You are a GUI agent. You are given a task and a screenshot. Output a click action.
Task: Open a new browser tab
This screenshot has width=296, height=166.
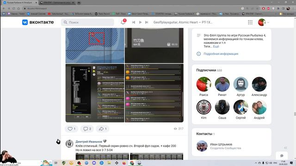pyautogui.click(x=79, y=3)
